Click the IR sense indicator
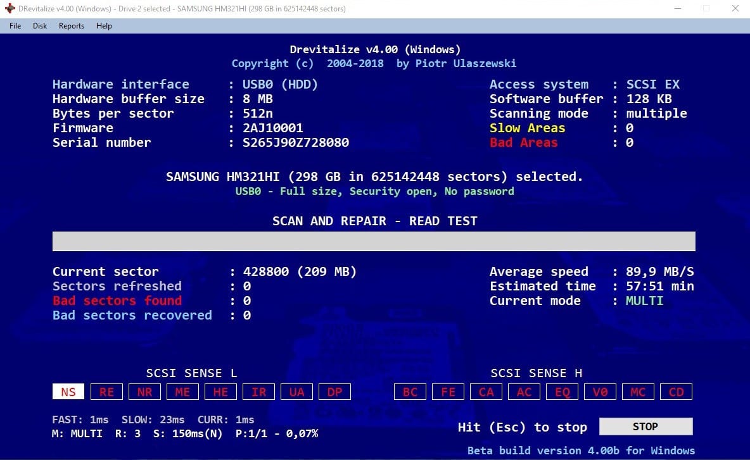 coord(258,392)
